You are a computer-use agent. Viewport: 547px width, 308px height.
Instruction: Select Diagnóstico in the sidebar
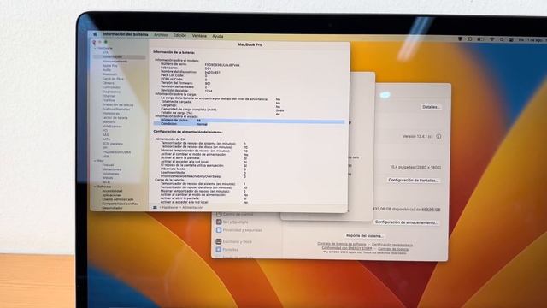tap(111, 92)
